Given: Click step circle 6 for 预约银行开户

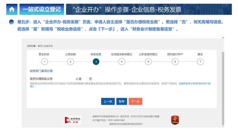Looking at the screenshot, I should pos(175,62).
